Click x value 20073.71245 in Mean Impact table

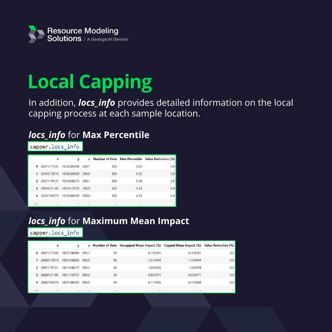pyautogui.click(x=49, y=253)
